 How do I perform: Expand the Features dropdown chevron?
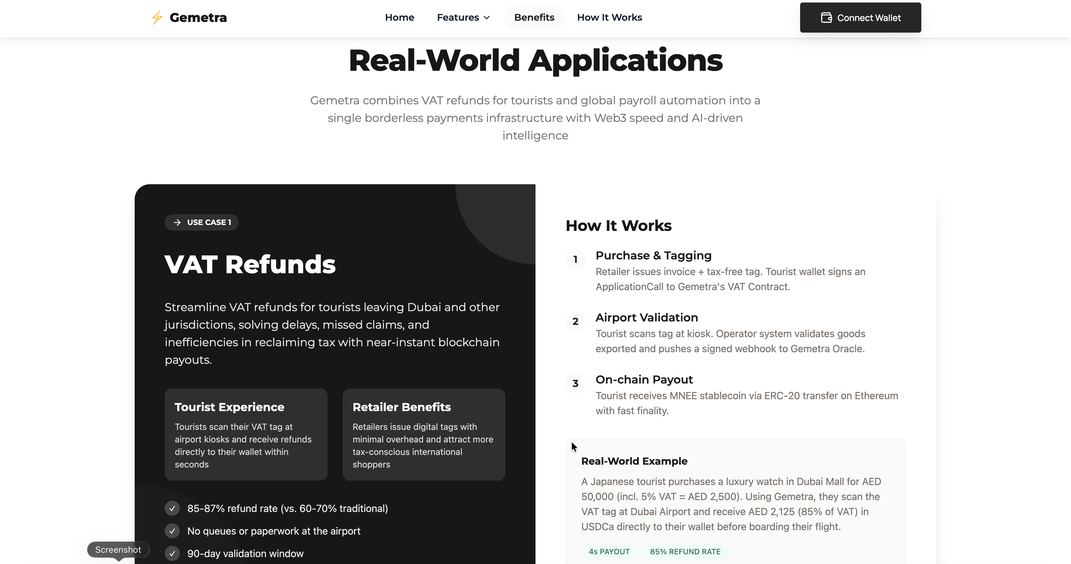tap(487, 18)
